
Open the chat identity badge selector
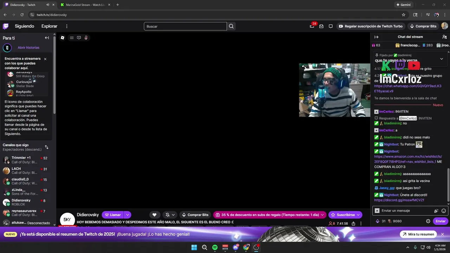(377, 210)
